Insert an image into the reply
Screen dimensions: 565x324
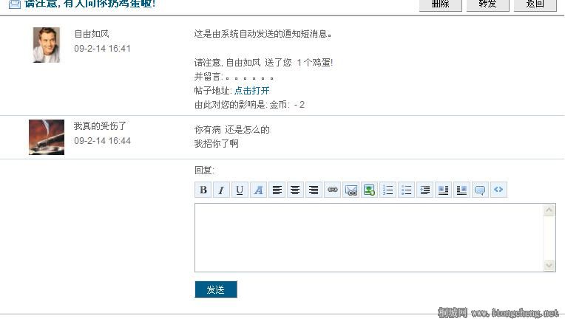pyautogui.click(x=369, y=190)
